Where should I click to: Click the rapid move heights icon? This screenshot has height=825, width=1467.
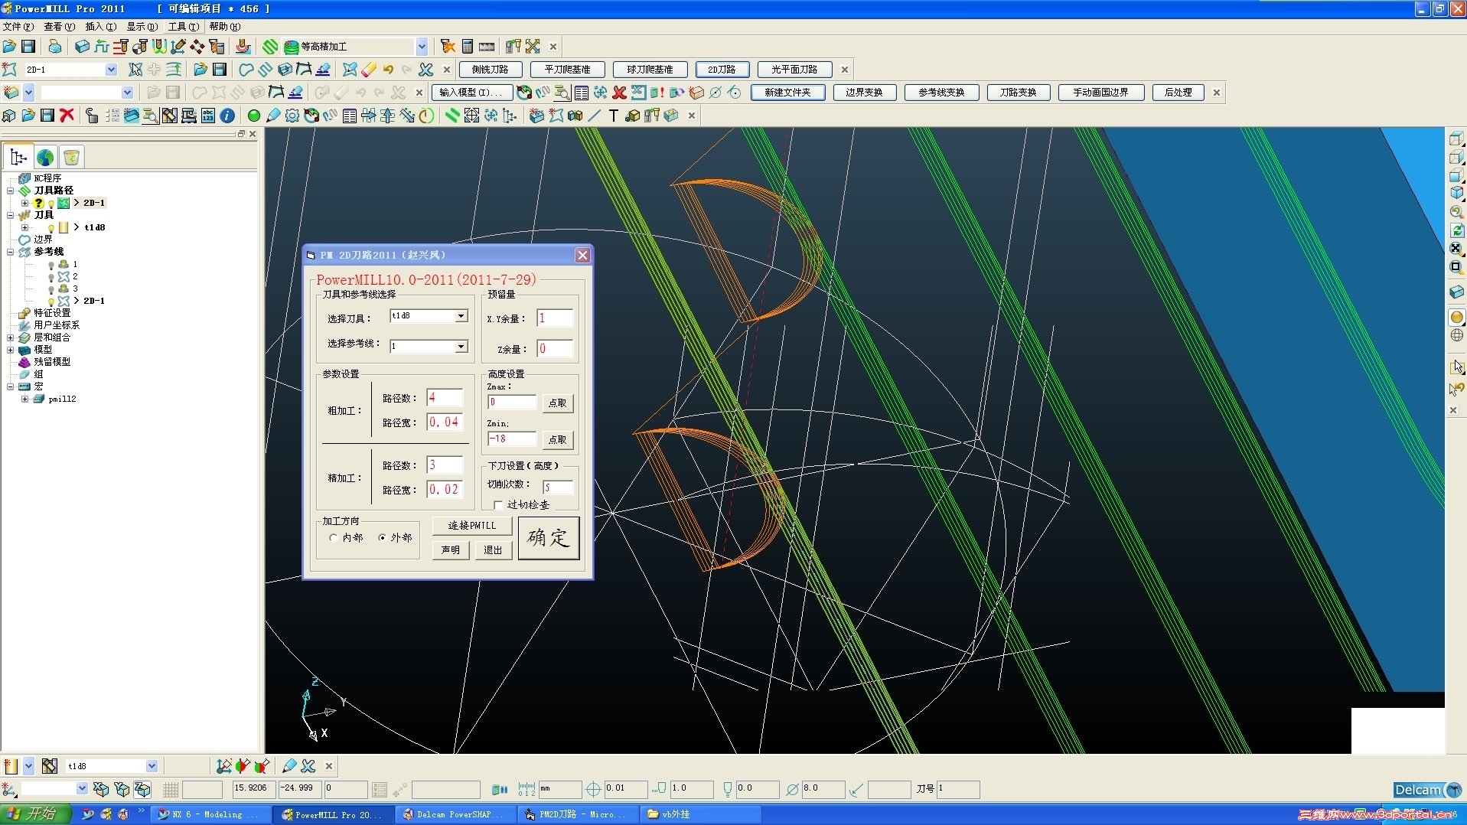(x=121, y=47)
